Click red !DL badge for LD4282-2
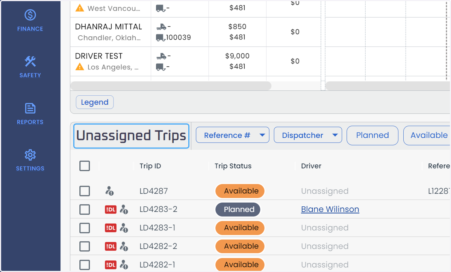This screenshot has width=451, height=272. (110, 246)
